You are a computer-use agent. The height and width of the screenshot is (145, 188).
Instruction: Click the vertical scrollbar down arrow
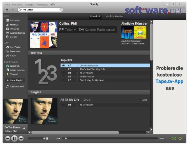tap(151, 129)
